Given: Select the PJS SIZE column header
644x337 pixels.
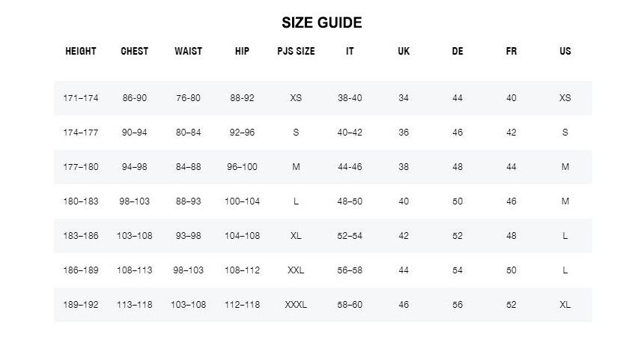Looking at the screenshot, I should pyautogui.click(x=296, y=52).
